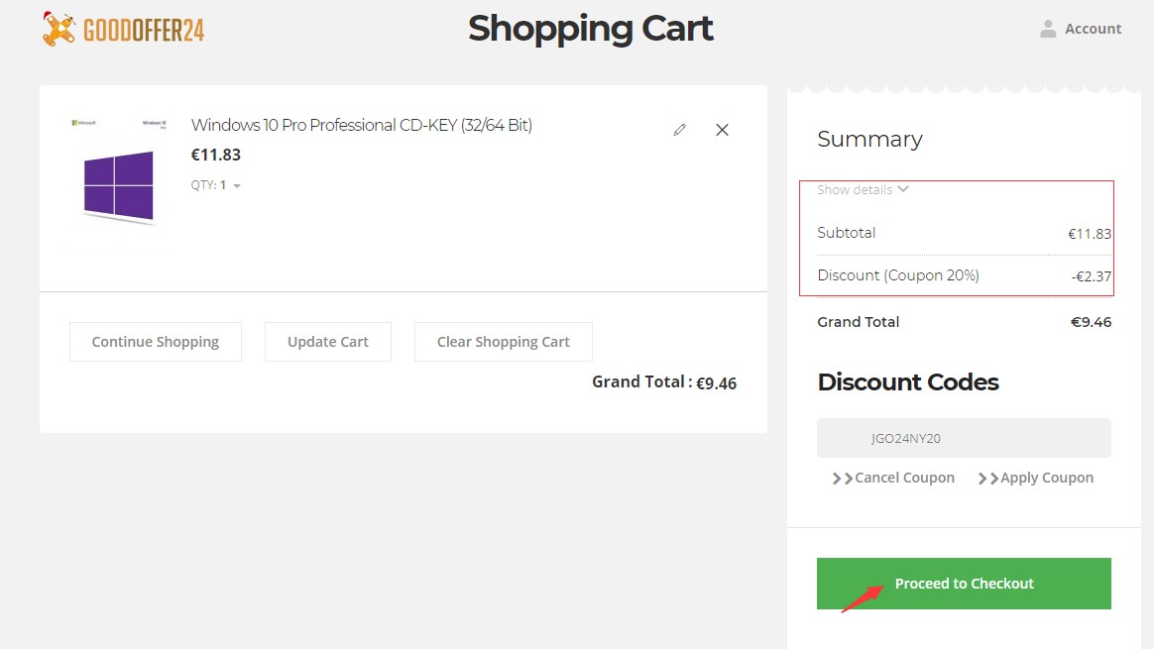Click the item price €11.83 under the product title

[x=216, y=155]
